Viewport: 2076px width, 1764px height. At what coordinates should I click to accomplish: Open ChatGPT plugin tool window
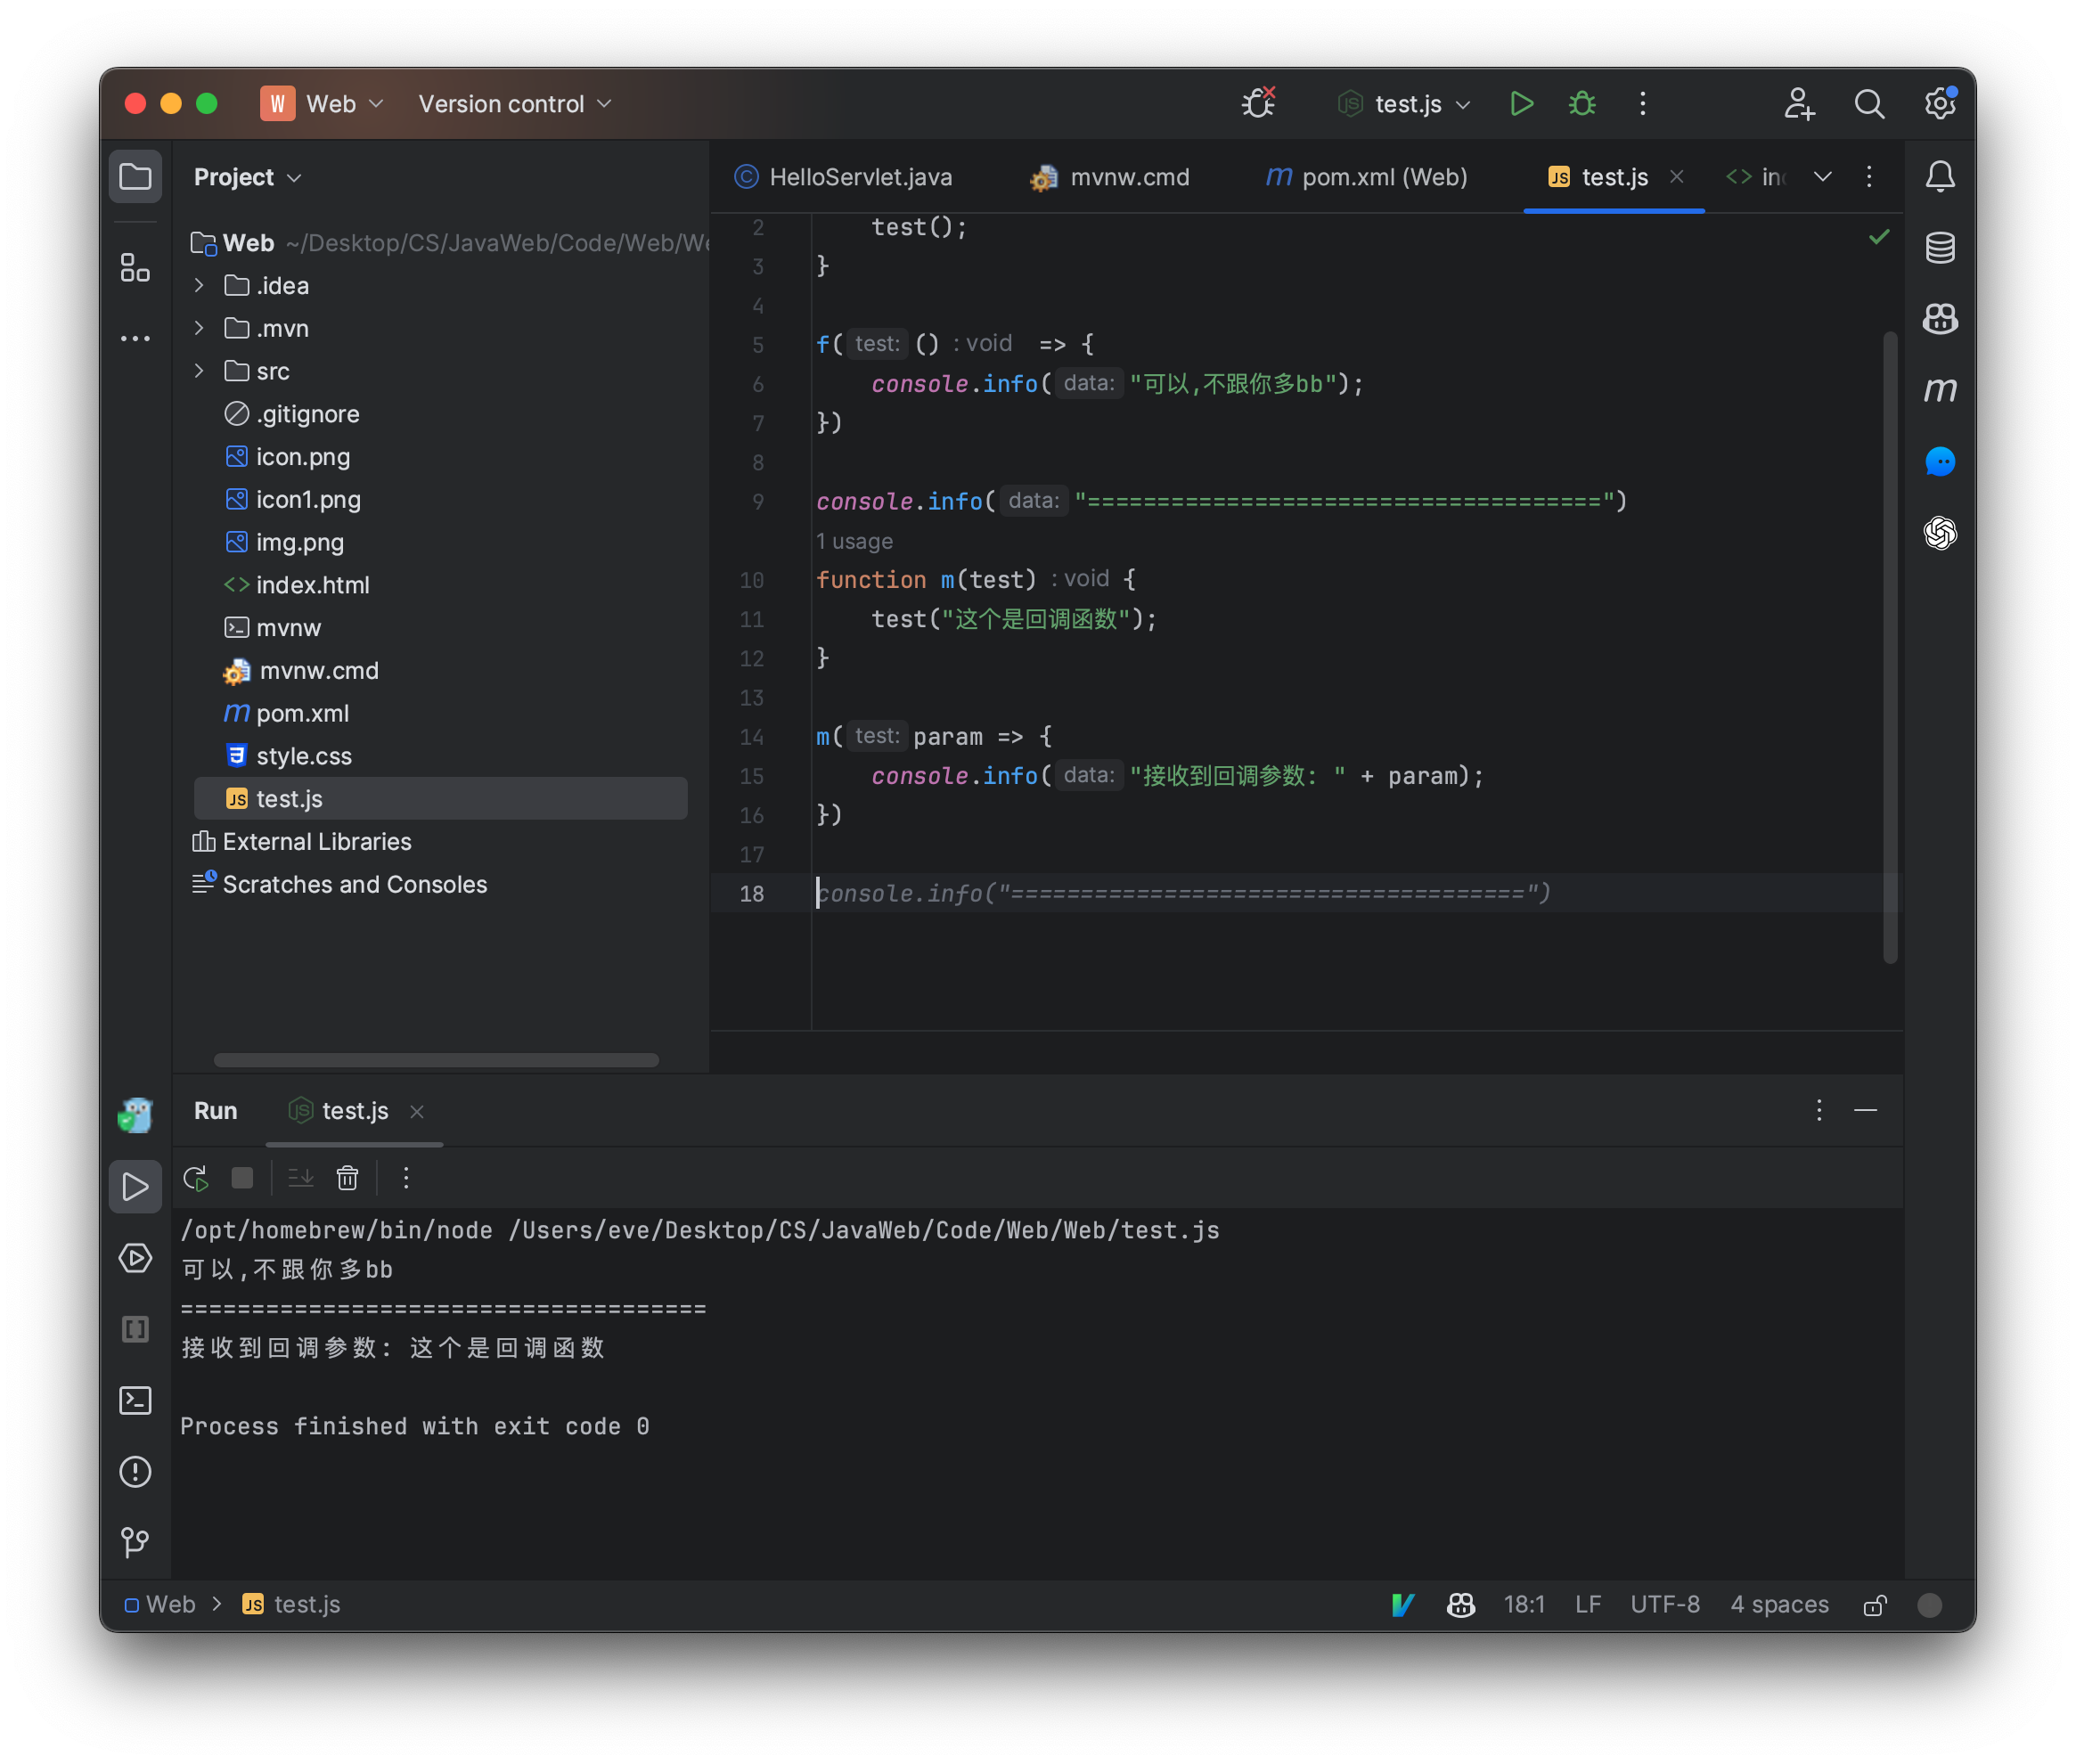[1939, 533]
